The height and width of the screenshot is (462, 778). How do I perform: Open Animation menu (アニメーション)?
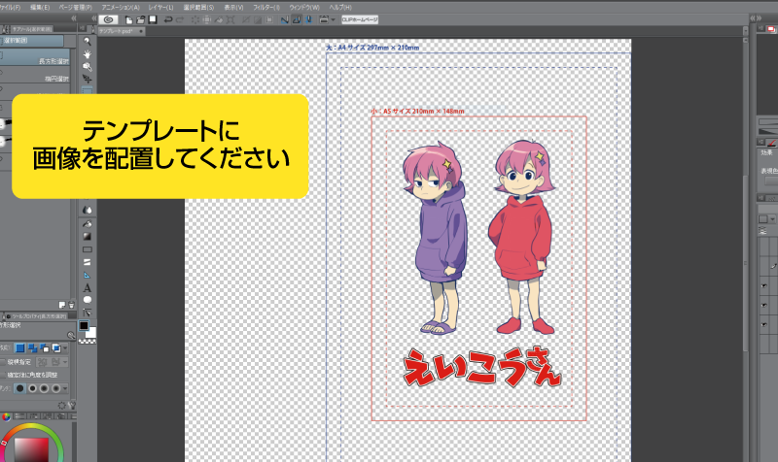pos(121,8)
